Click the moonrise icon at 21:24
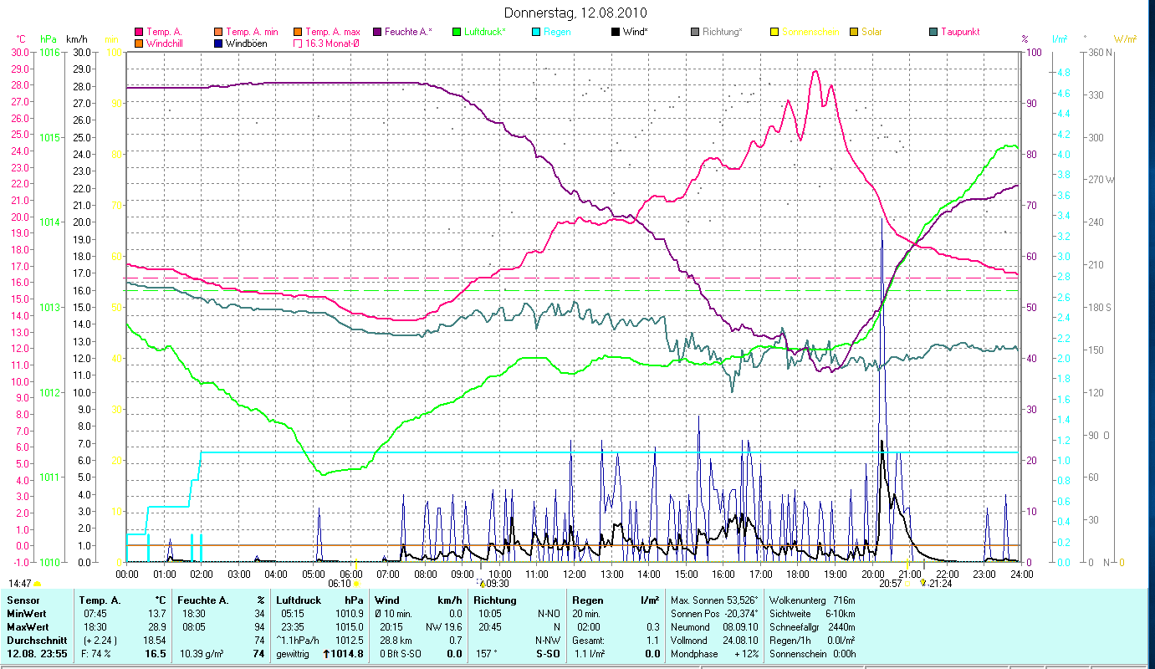This screenshot has width=1155, height=669. tap(922, 584)
